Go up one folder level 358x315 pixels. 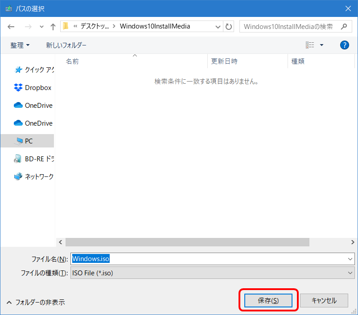(x=53, y=27)
